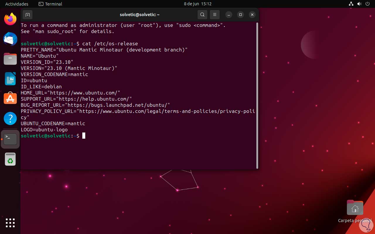Open the clock showing 8 de jun 15:12

coord(198,4)
